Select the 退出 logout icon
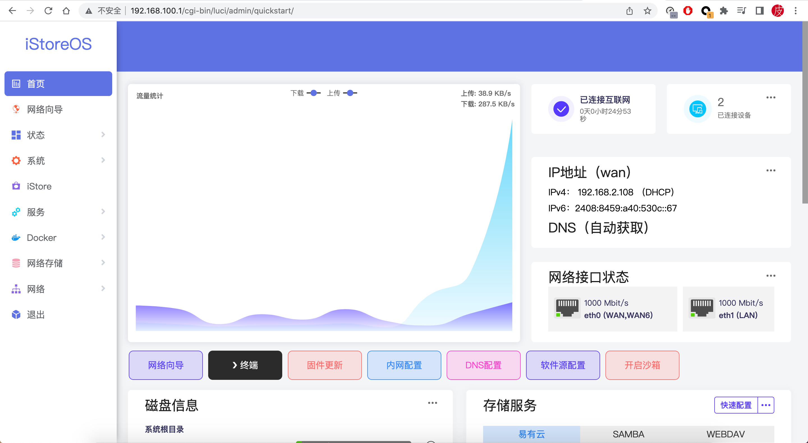Image resolution: width=808 pixels, height=443 pixels. tap(16, 315)
